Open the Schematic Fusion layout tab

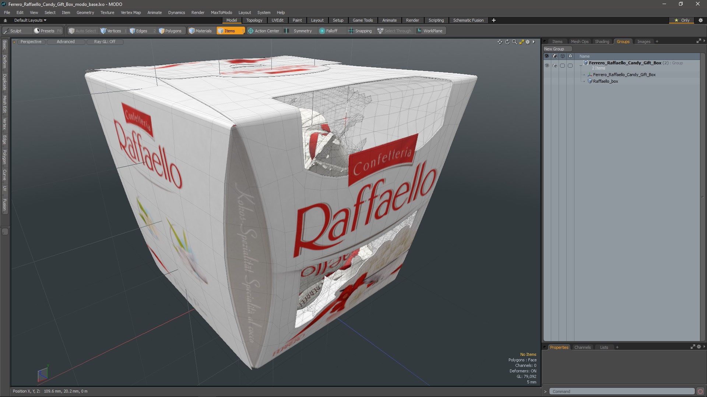(468, 20)
